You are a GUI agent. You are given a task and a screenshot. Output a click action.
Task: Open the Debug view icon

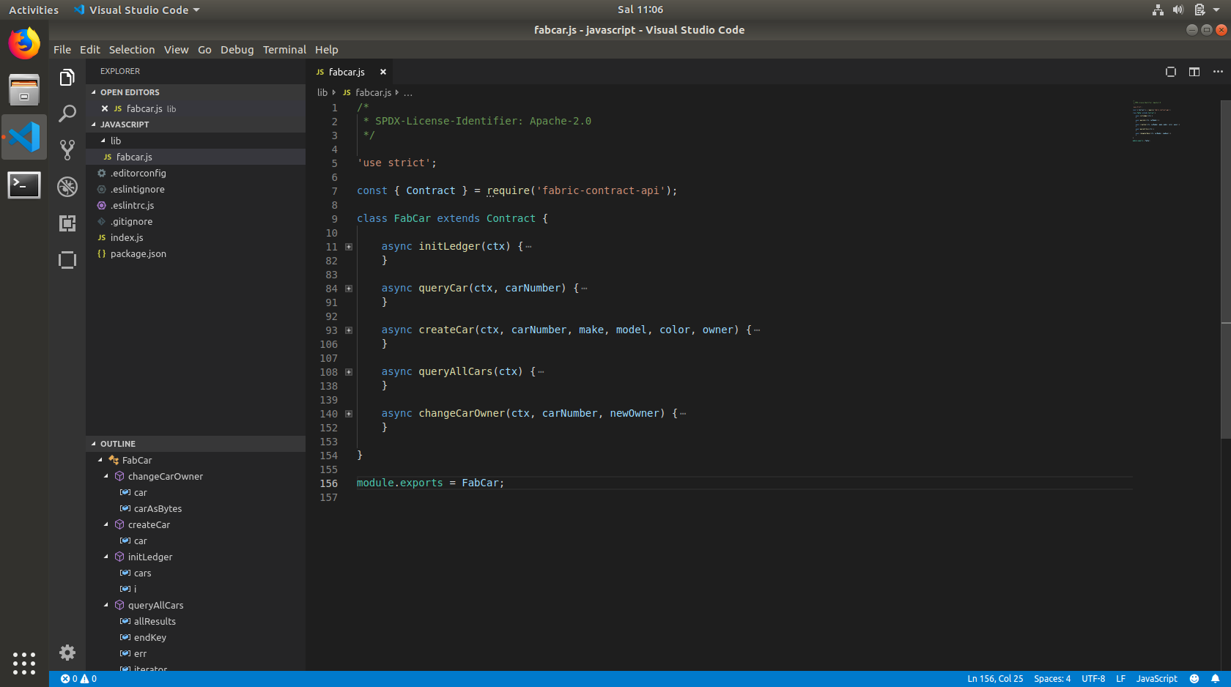(x=67, y=187)
